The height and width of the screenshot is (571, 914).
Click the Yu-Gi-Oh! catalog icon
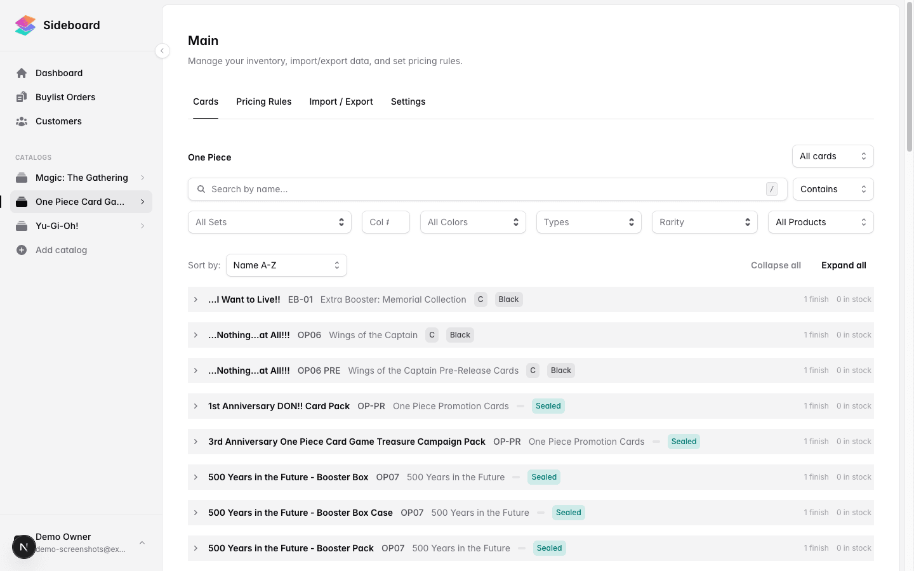pos(22,226)
